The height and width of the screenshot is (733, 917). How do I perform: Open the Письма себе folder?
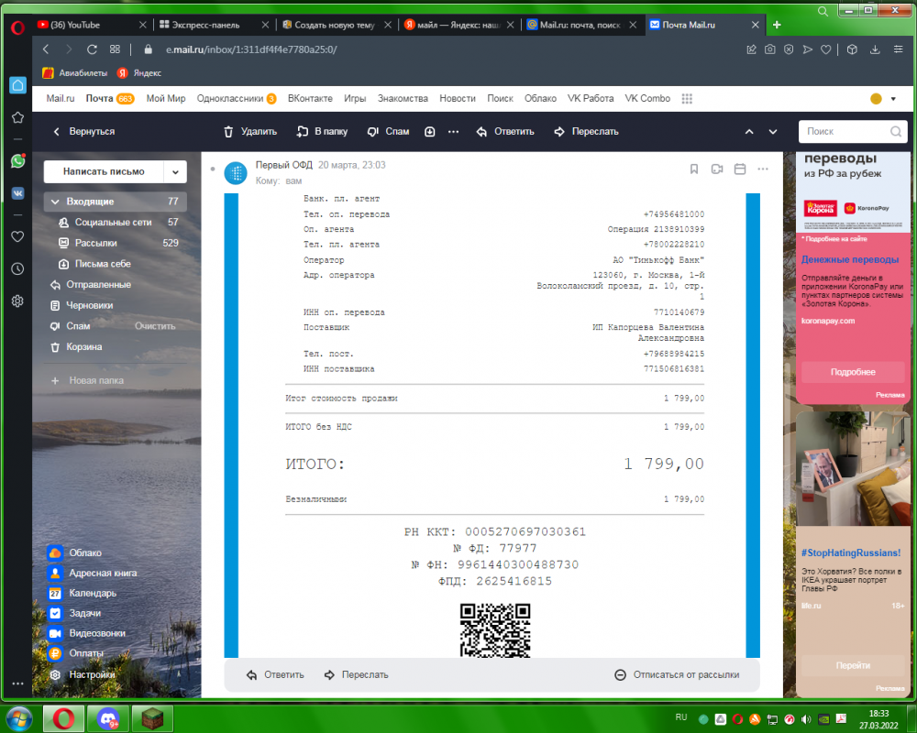pyautogui.click(x=116, y=264)
